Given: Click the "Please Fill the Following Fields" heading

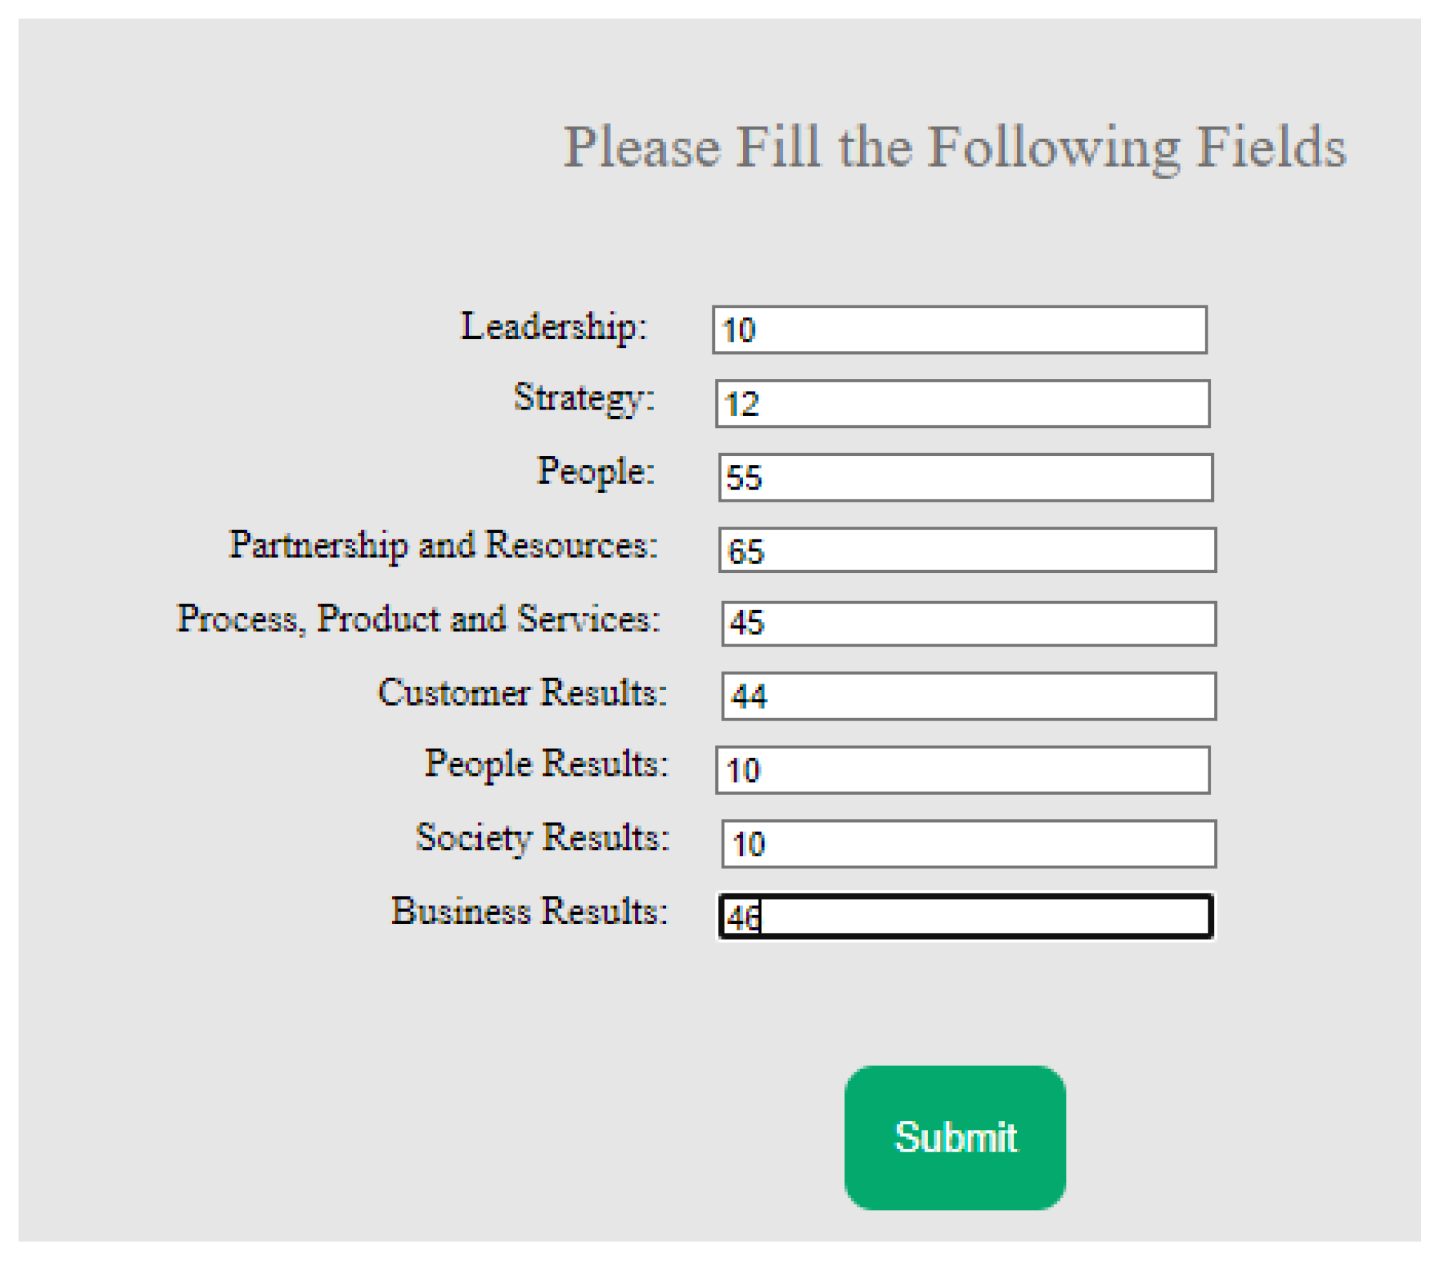Looking at the screenshot, I should (954, 147).
